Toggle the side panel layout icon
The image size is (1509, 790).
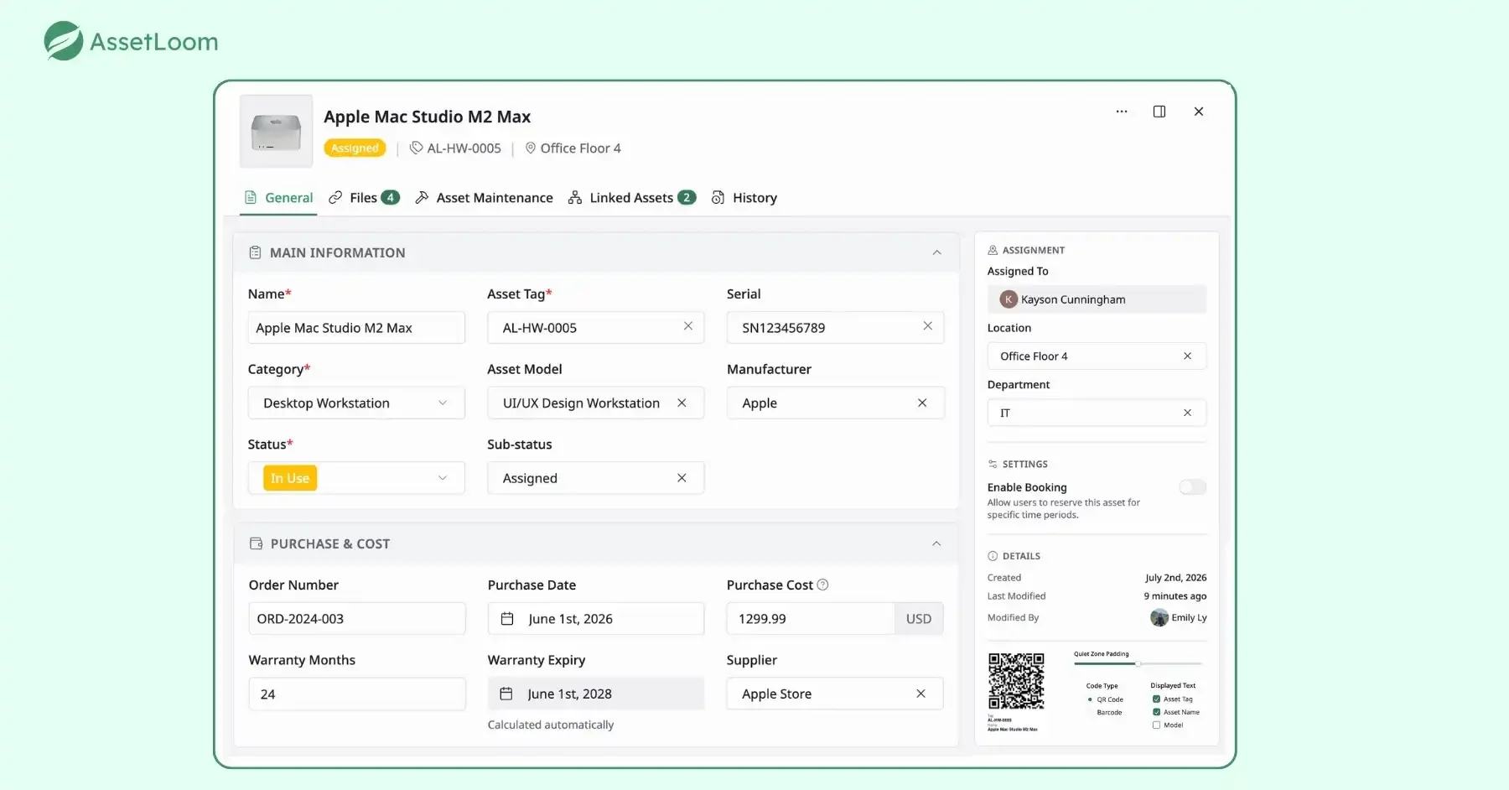(1159, 112)
